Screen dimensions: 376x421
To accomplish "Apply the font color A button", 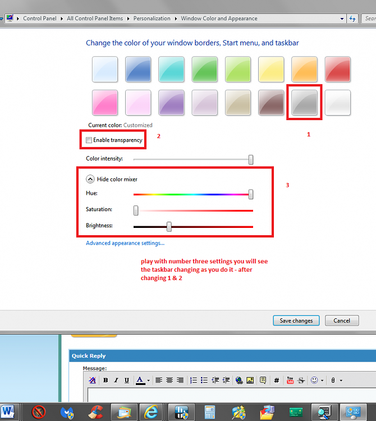I will 140,380.
